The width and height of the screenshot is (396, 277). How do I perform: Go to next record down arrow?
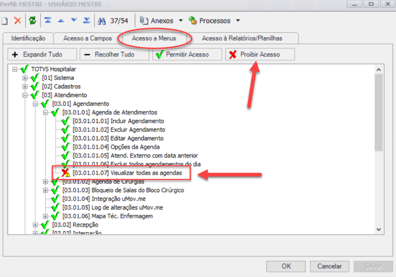pyautogui.click(x=74, y=20)
